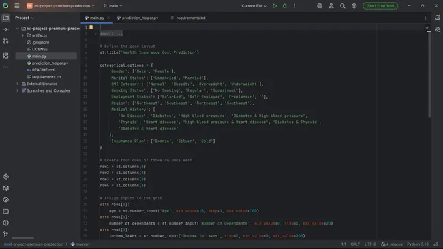Open Search Everywhere
This screenshot has height=249, width=443.
[342, 6]
